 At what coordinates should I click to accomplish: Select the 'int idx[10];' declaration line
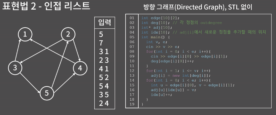pyautogui.click(x=204, y=32)
